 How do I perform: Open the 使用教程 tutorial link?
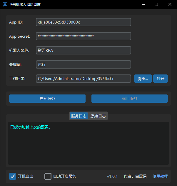[160, 176]
